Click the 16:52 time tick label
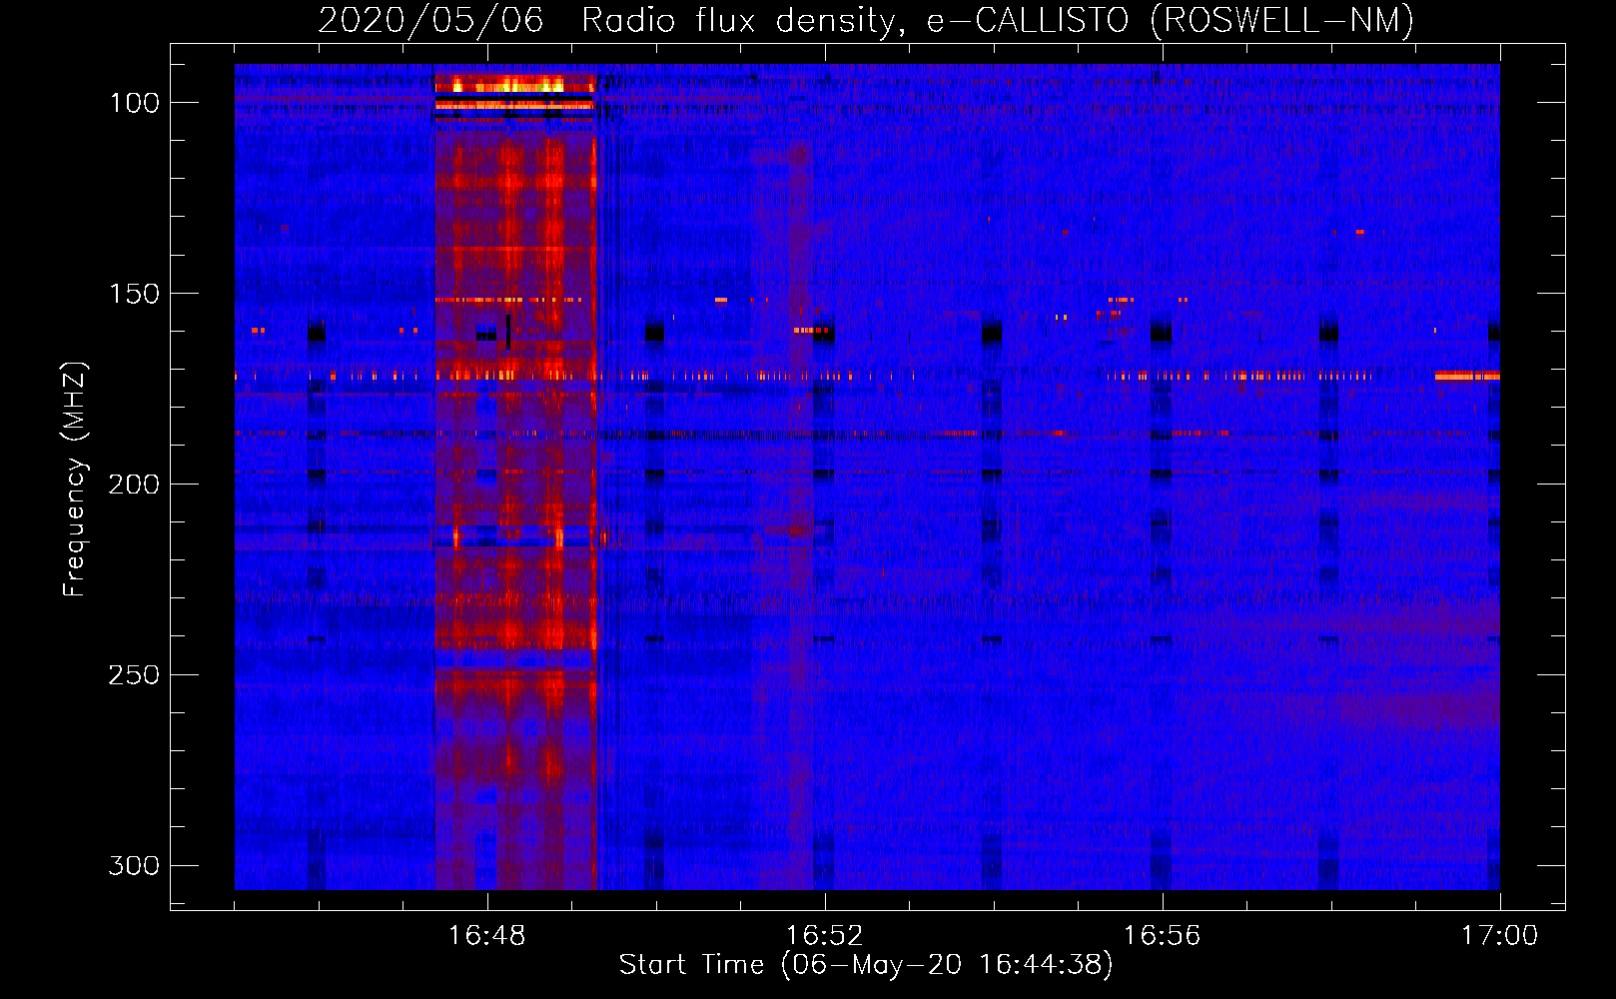The image size is (1616, 999). point(825,936)
